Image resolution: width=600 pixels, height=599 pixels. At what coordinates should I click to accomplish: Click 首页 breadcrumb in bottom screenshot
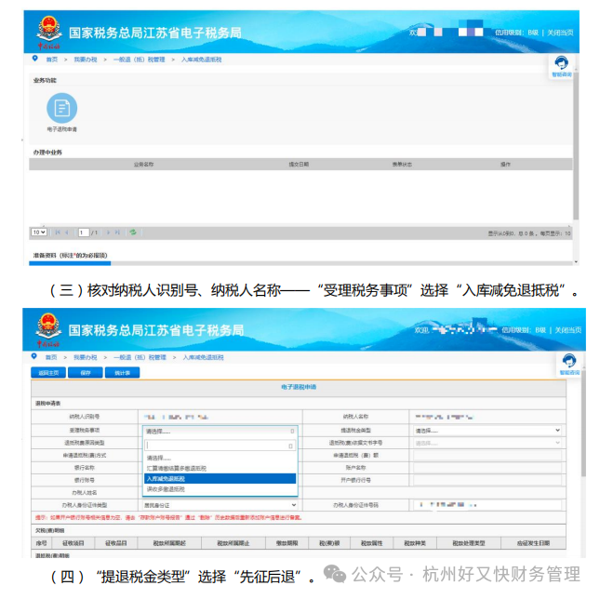51,357
